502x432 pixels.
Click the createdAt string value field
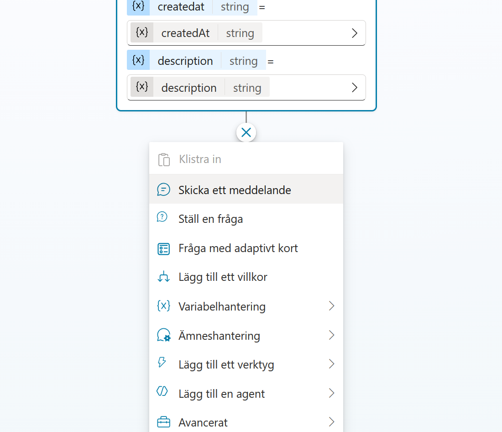pyautogui.click(x=246, y=33)
